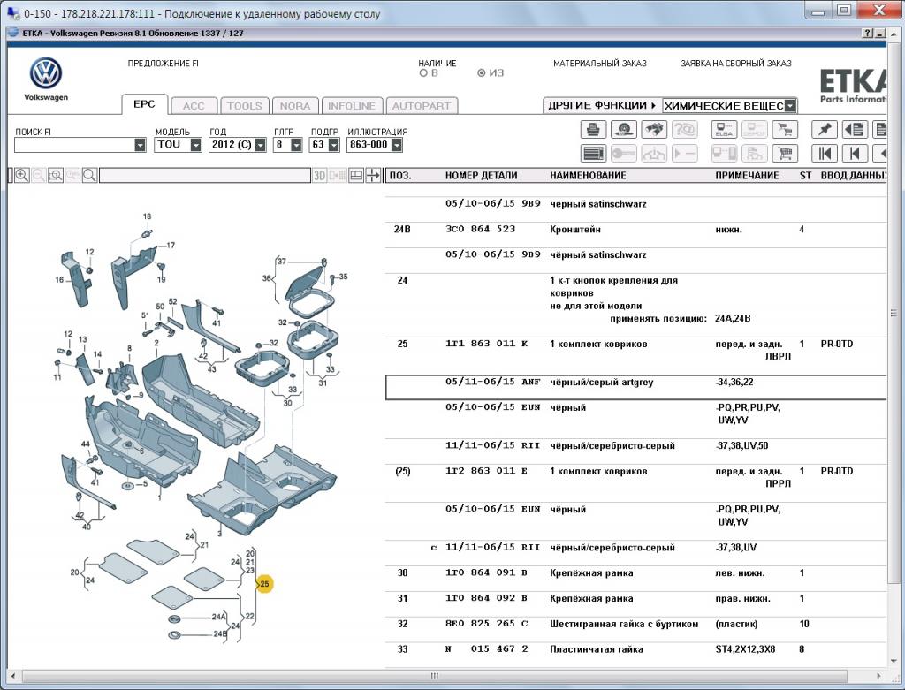The height and width of the screenshot is (690, 905).
Task: Click the striped list view icon
Action: [593, 154]
